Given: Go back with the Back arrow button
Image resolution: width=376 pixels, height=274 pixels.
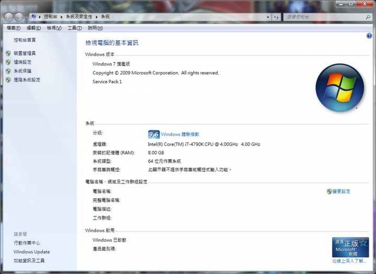Looking at the screenshot, I should 9,17.
